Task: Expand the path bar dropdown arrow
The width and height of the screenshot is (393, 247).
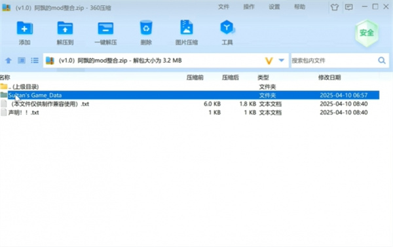Action: (x=282, y=60)
